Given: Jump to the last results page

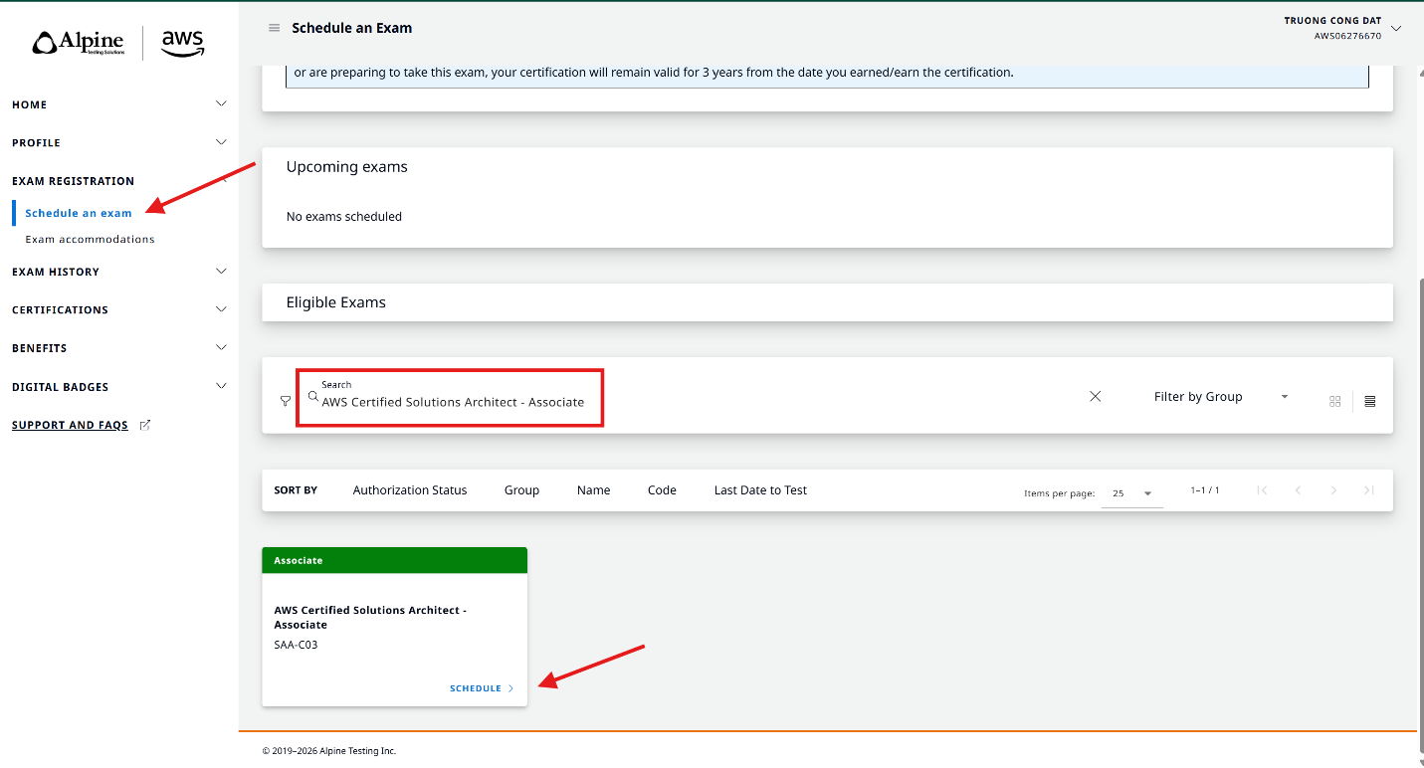Looking at the screenshot, I should click(1369, 490).
